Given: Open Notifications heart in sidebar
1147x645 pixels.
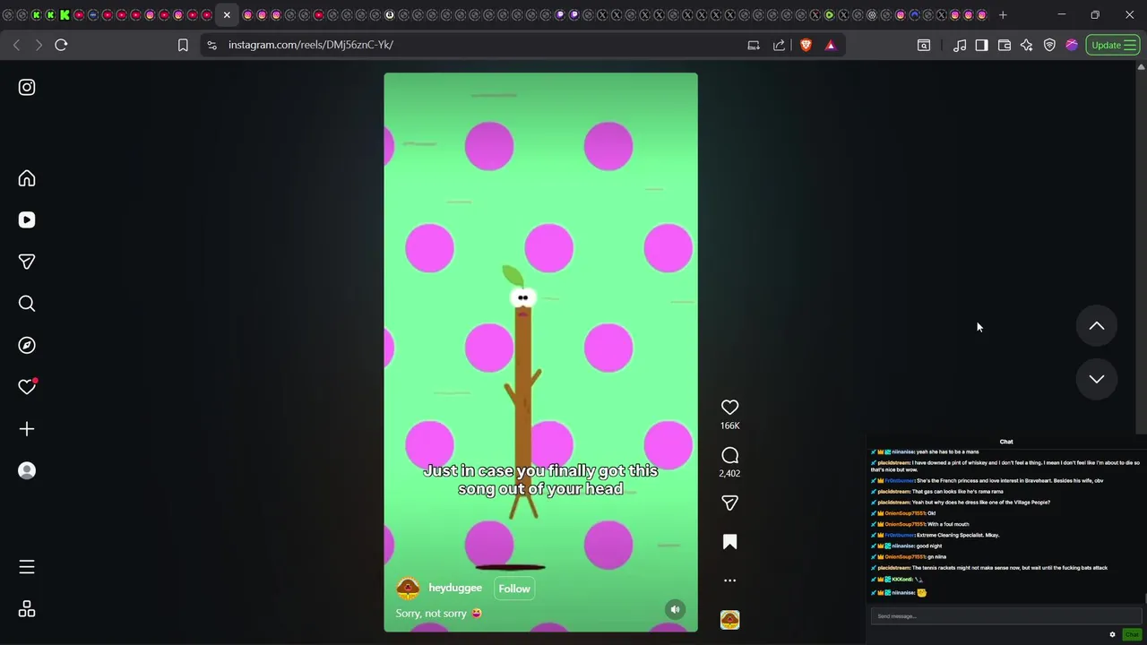Looking at the screenshot, I should point(27,387).
